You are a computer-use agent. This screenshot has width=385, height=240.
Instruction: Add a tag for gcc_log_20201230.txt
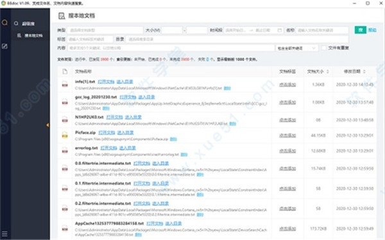pos(287,102)
